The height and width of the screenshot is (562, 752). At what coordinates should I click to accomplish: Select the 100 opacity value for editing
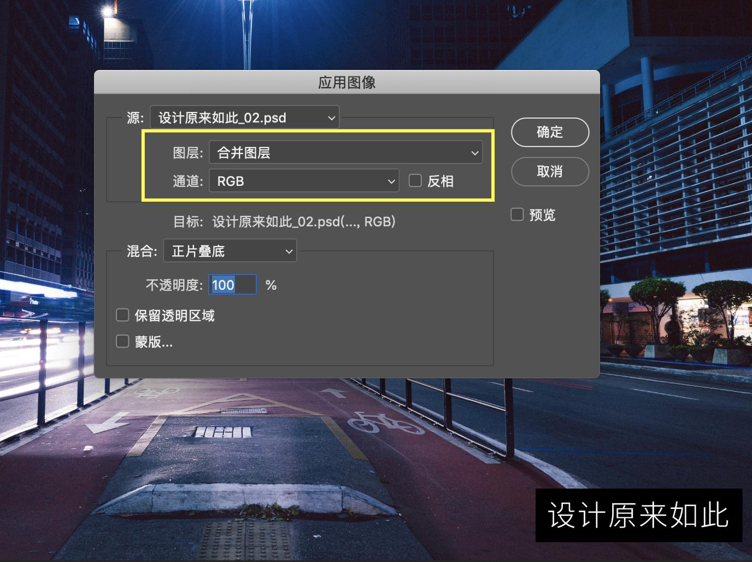click(x=232, y=284)
